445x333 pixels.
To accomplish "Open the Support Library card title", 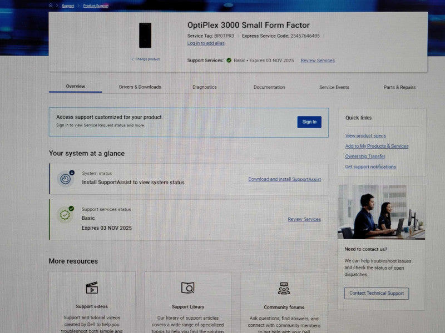I will 188,307.
